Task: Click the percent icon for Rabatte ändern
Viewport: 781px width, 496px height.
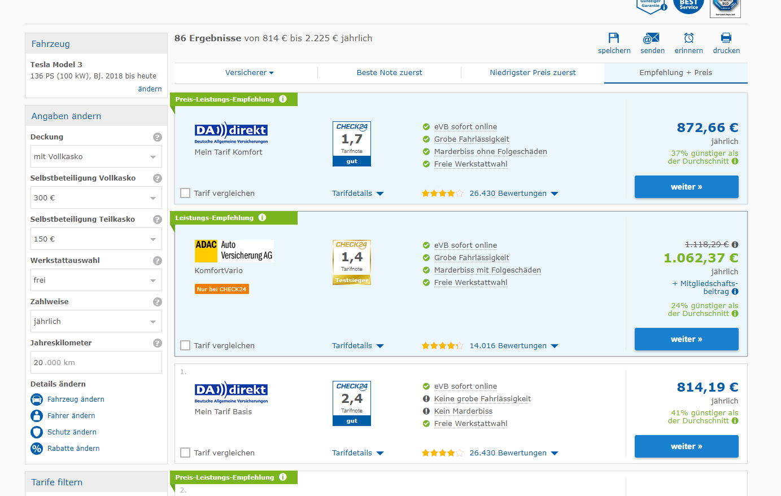Action: 37,449
